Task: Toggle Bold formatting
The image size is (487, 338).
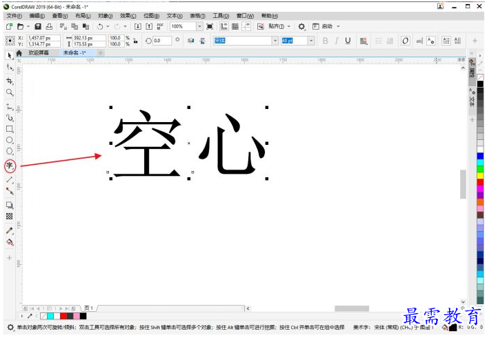Action: click(325, 41)
